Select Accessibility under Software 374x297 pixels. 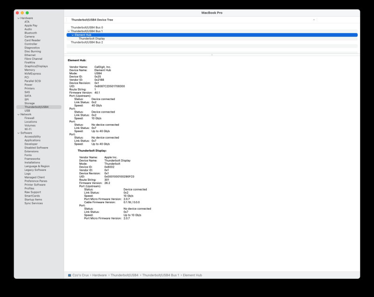33,137
